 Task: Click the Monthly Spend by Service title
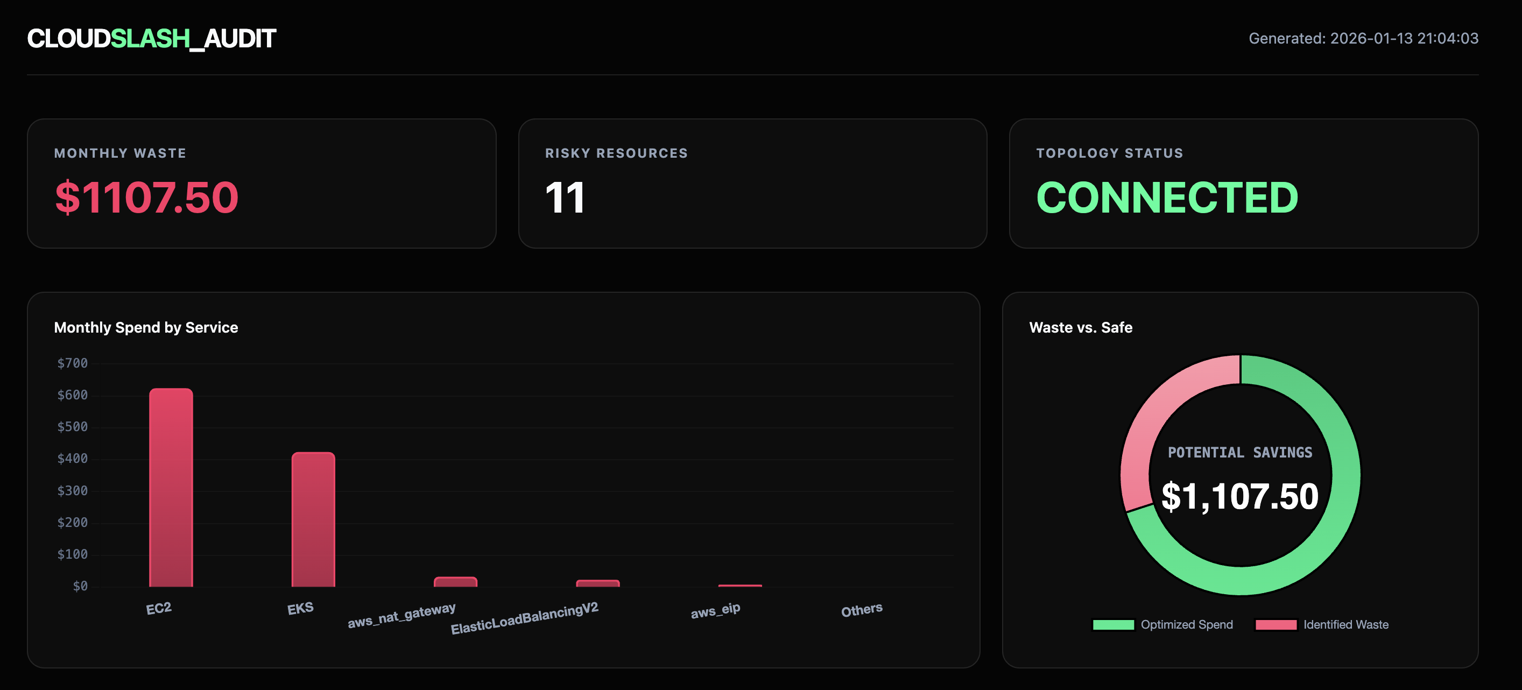tap(146, 327)
